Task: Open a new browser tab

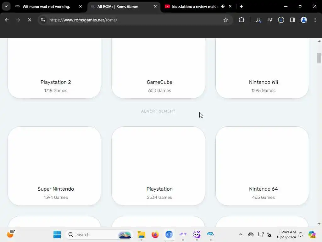Action: (x=241, y=6)
